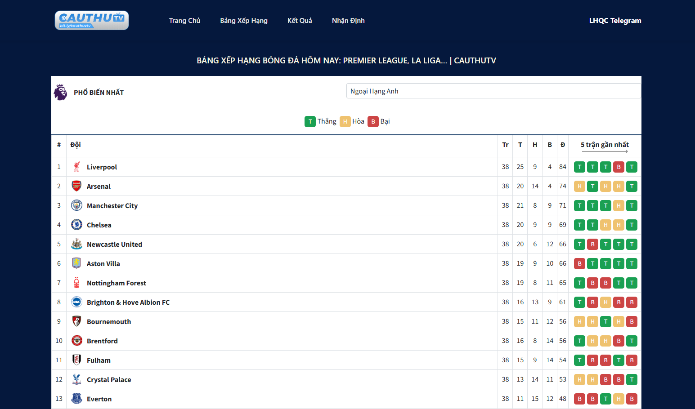Image resolution: width=695 pixels, height=409 pixels.
Task: Click Arsenal's 74 points value
Action: [x=563, y=186]
